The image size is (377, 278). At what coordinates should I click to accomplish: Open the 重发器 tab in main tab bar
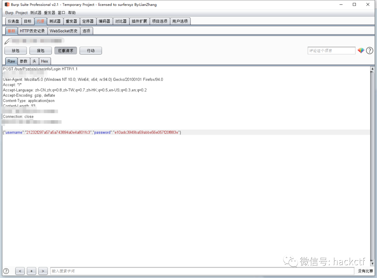pos(72,21)
